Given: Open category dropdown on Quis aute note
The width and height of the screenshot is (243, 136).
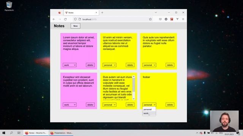Looking at the screenshot, I should 149,65.
